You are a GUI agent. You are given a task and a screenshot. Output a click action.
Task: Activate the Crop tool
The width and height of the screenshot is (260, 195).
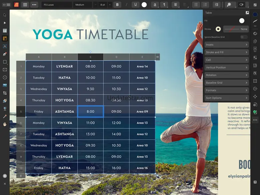pos(5,93)
